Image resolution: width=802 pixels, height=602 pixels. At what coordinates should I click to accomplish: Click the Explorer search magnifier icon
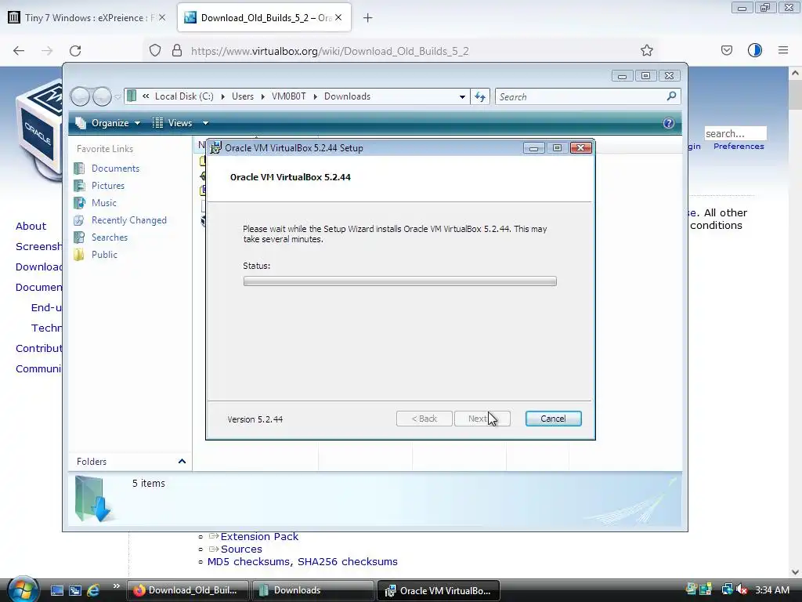coord(671,96)
